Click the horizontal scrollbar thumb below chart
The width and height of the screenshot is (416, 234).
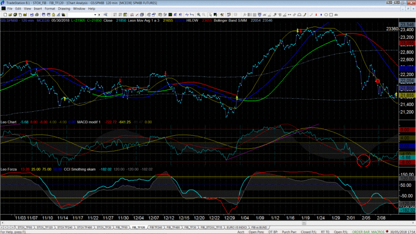tap(304, 223)
